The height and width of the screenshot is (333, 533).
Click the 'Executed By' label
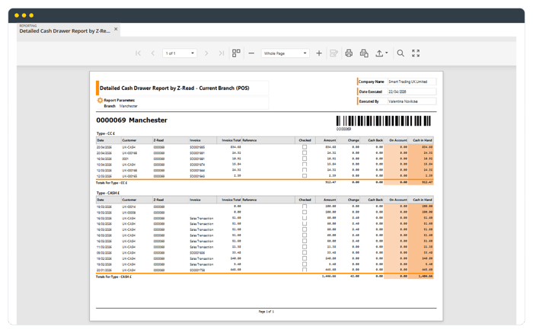369,101
